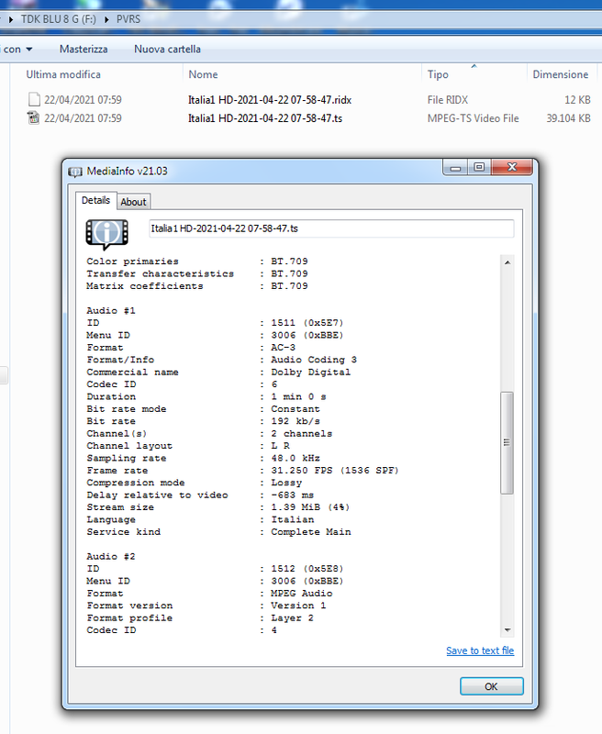The width and height of the screenshot is (602, 734).
Task: Sort by Dimensione column header
Action: 561,74
